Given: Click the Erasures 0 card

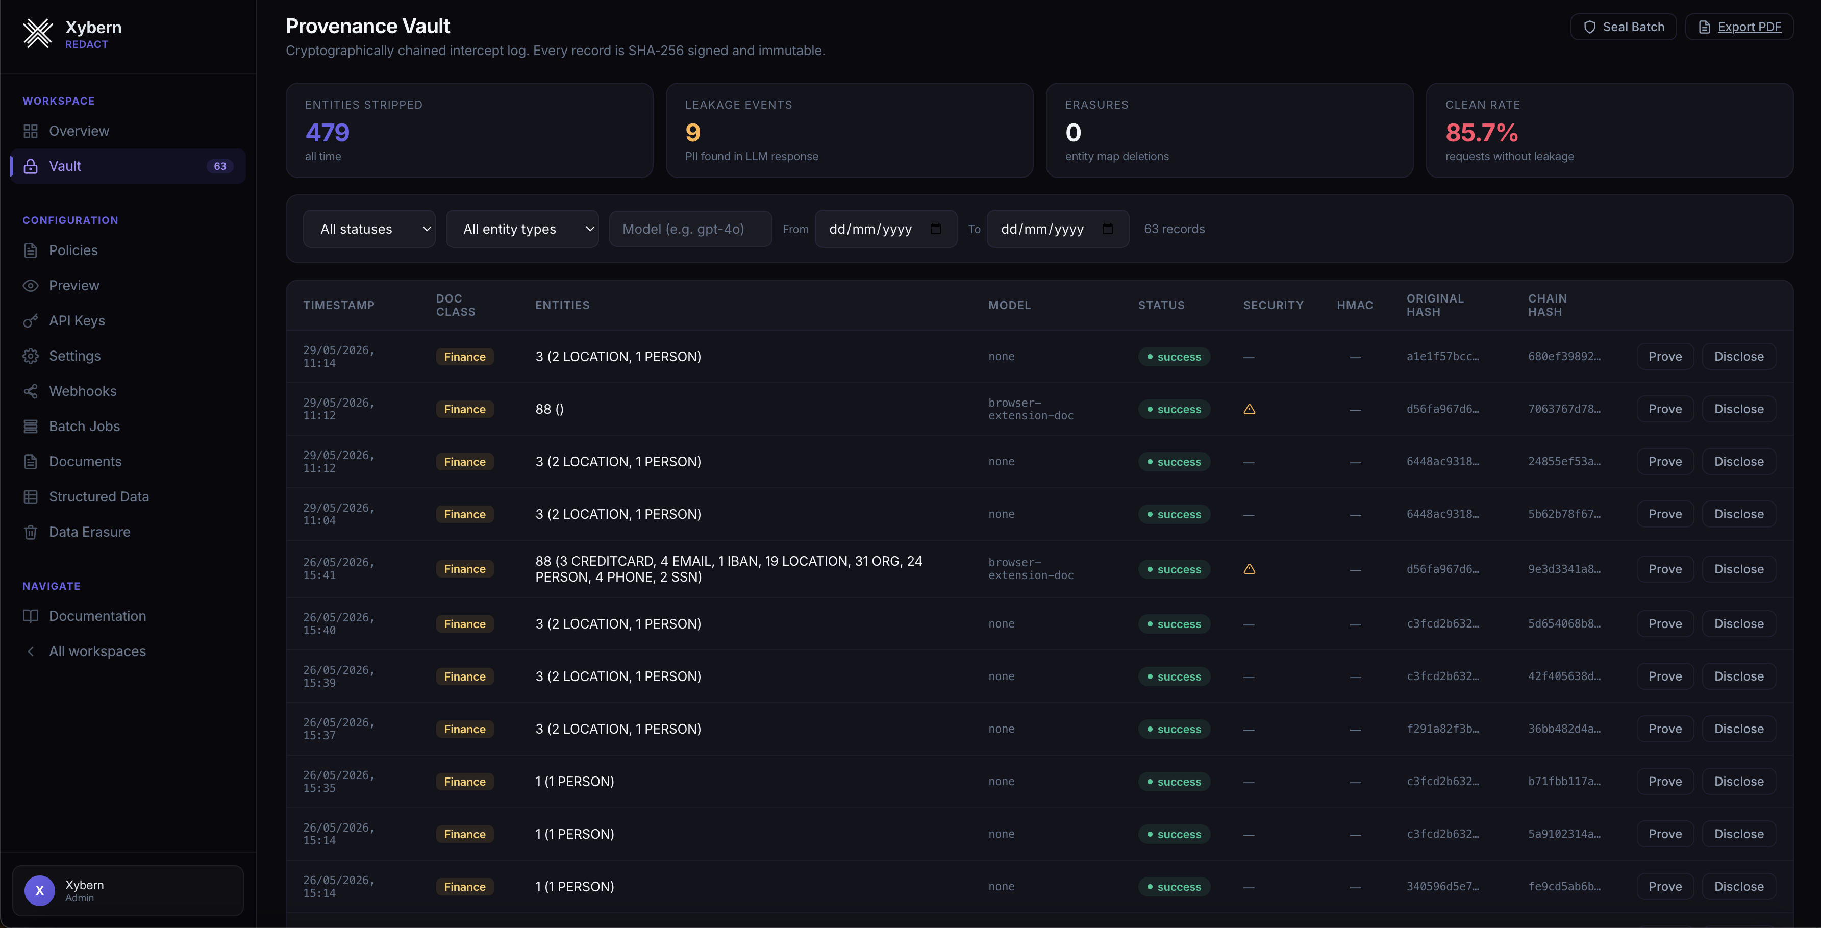Looking at the screenshot, I should [1229, 130].
